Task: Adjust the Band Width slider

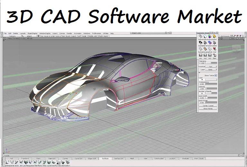Action: (x=211, y=98)
